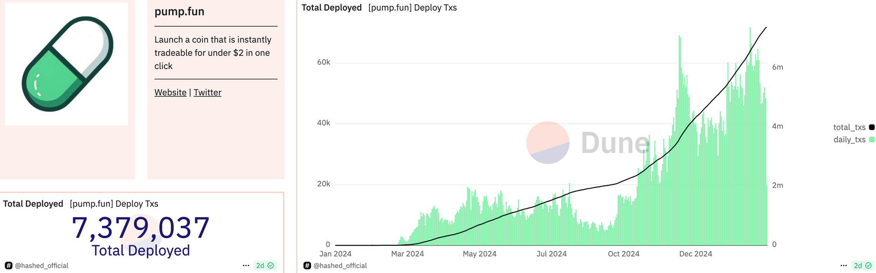Click the 2d refresh badge under the counter
Viewport: 876px width, 273px height.
(265, 265)
